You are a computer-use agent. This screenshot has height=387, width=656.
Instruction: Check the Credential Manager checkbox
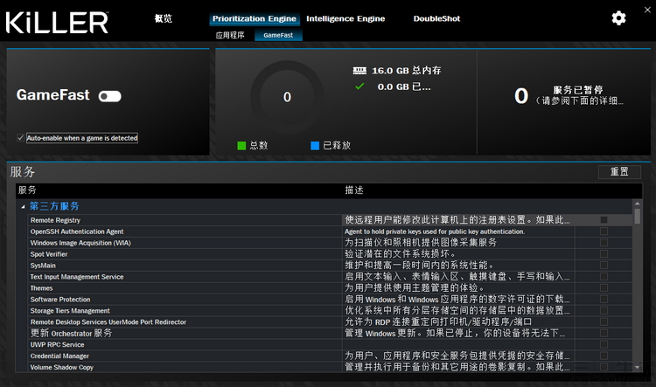(604, 356)
